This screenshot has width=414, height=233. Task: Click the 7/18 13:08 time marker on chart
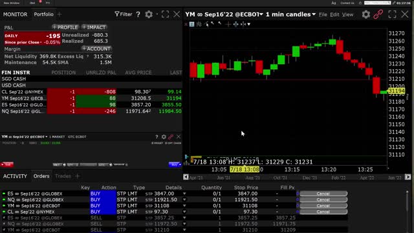[245, 170]
